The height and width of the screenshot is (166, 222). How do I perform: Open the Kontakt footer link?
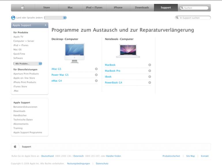pyautogui.click(x=205, y=156)
